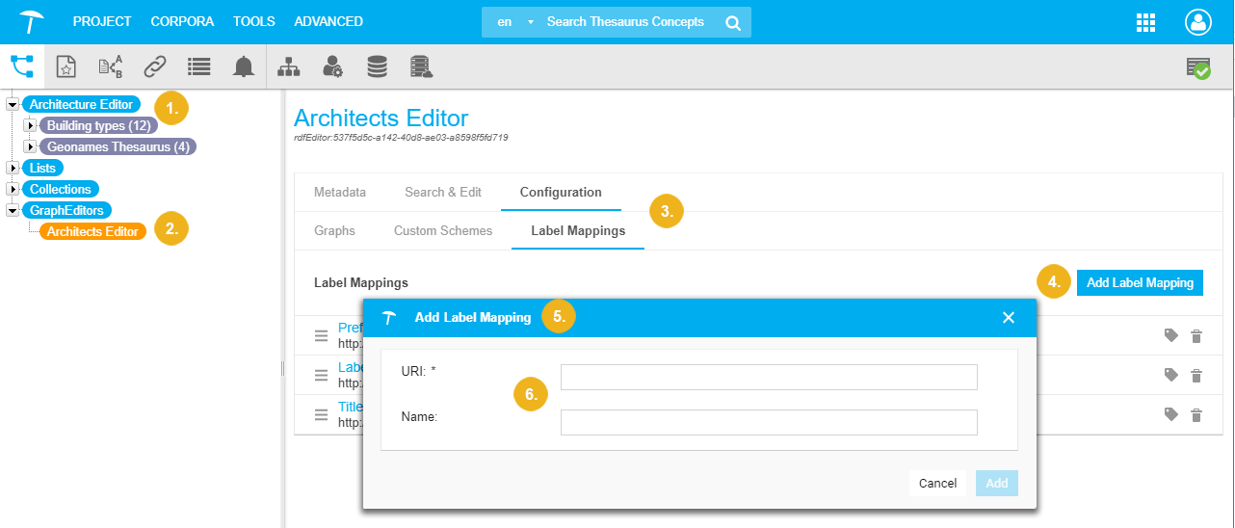Click the tag icon in last mapping row
Image resolution: width=1235 pixels, height=528 pixels.
pos(1170,414)
